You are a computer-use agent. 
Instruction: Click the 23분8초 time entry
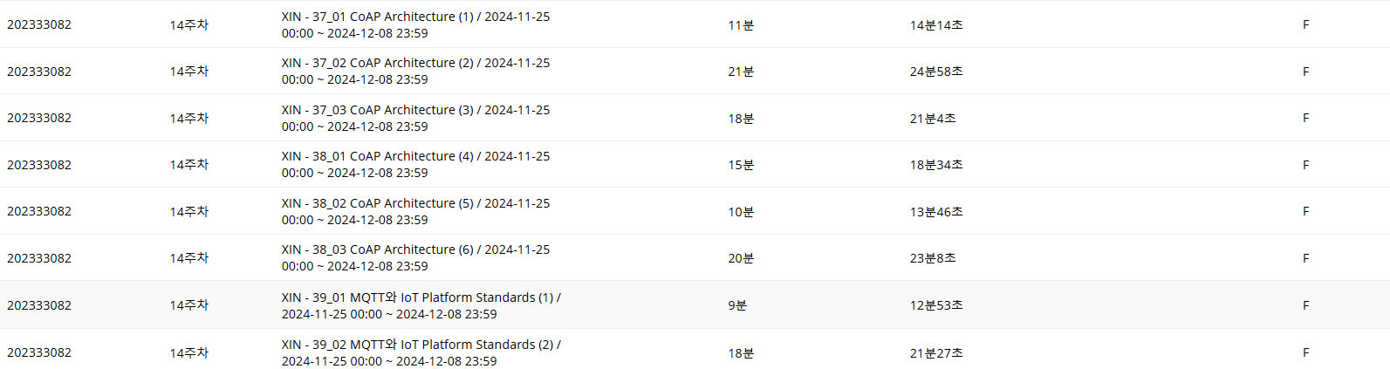[933, 258]
